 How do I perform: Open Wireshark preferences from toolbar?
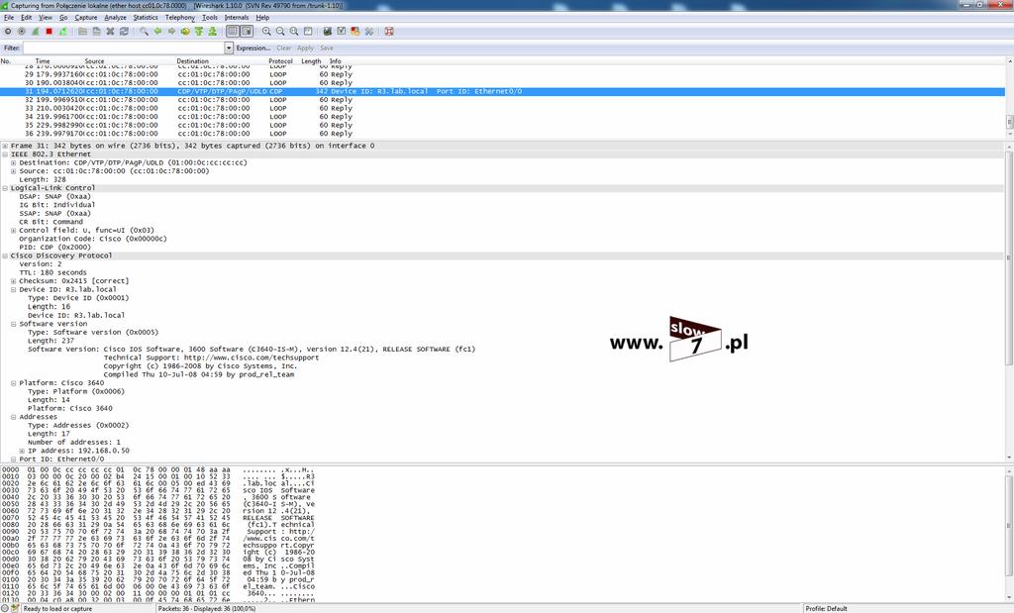click(368, 31)
